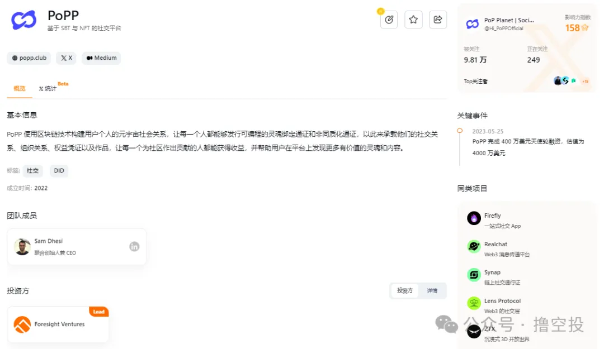Switch to the 详情 view toggle
The width and height of the screenshot is (604, 349).
pos(432,291)
